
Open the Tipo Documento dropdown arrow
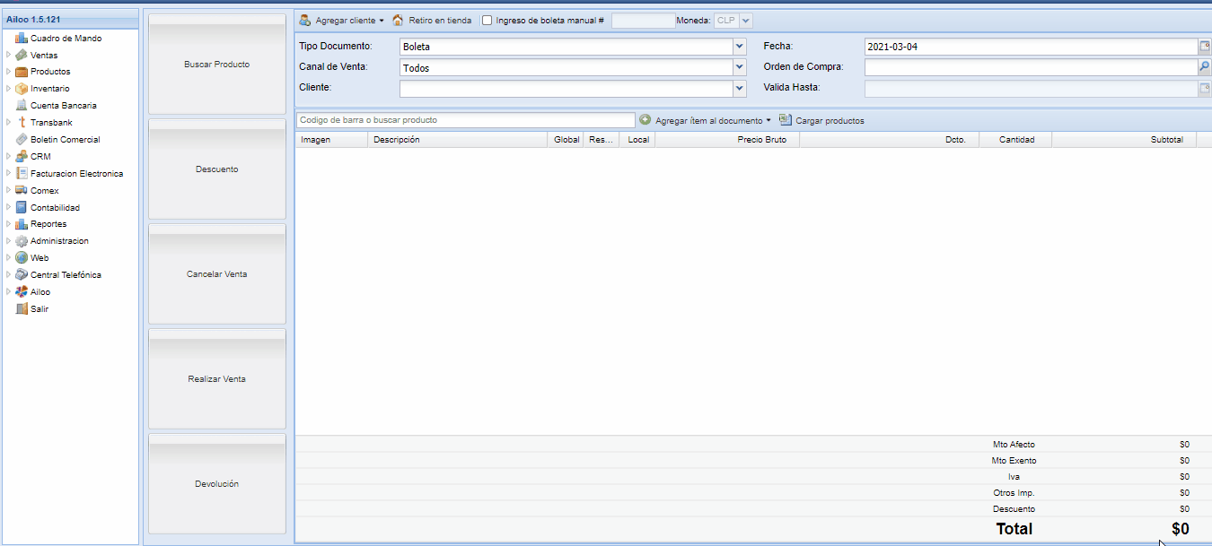[740, 47]
